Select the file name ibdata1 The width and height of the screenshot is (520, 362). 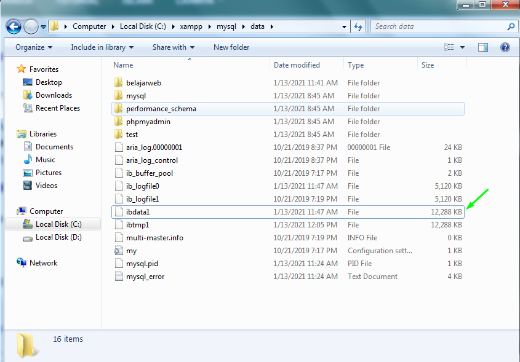click(138, 212)
